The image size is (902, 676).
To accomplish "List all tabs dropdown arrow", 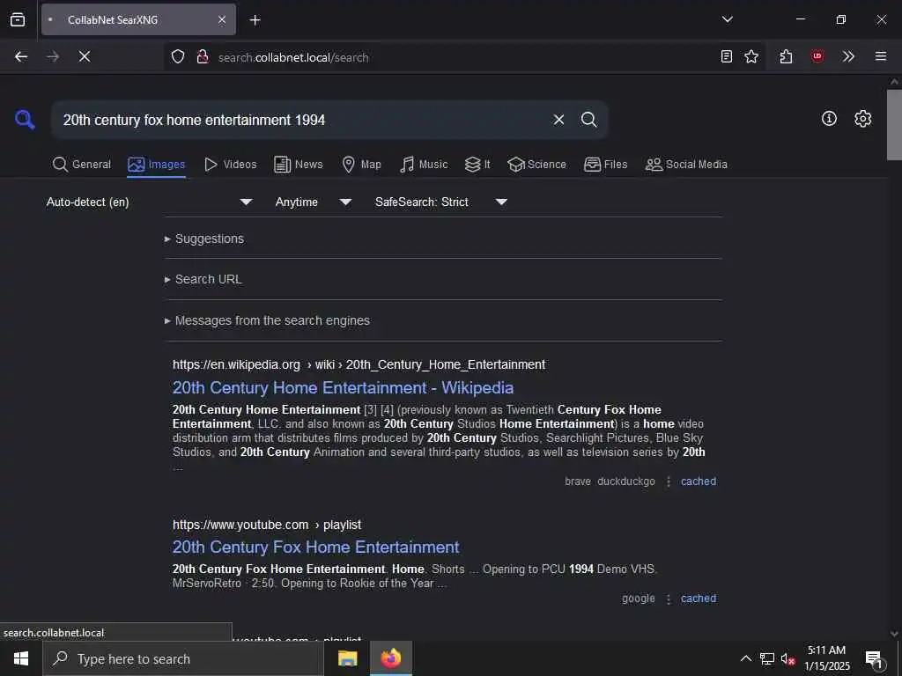I will tap(728, 19).
